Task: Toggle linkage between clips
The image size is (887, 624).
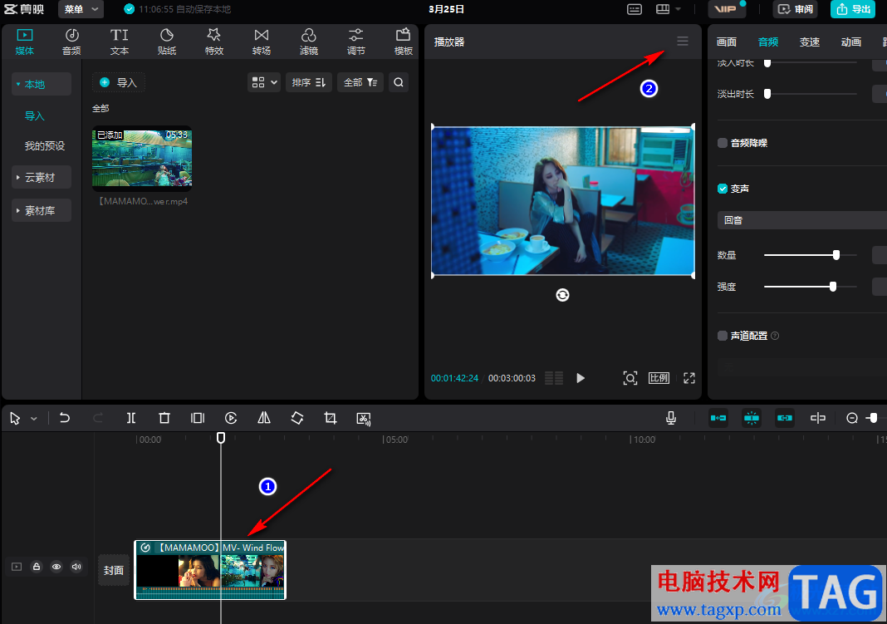Action: coord(785,418)
